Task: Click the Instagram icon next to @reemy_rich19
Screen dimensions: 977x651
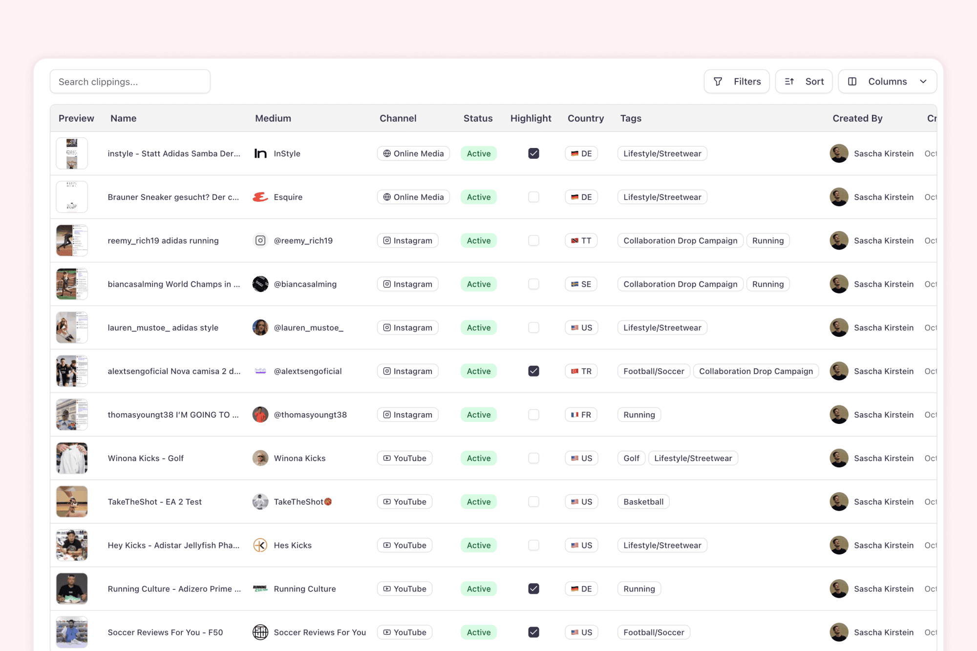Action: pyautogui.click(x=260, y=240)
